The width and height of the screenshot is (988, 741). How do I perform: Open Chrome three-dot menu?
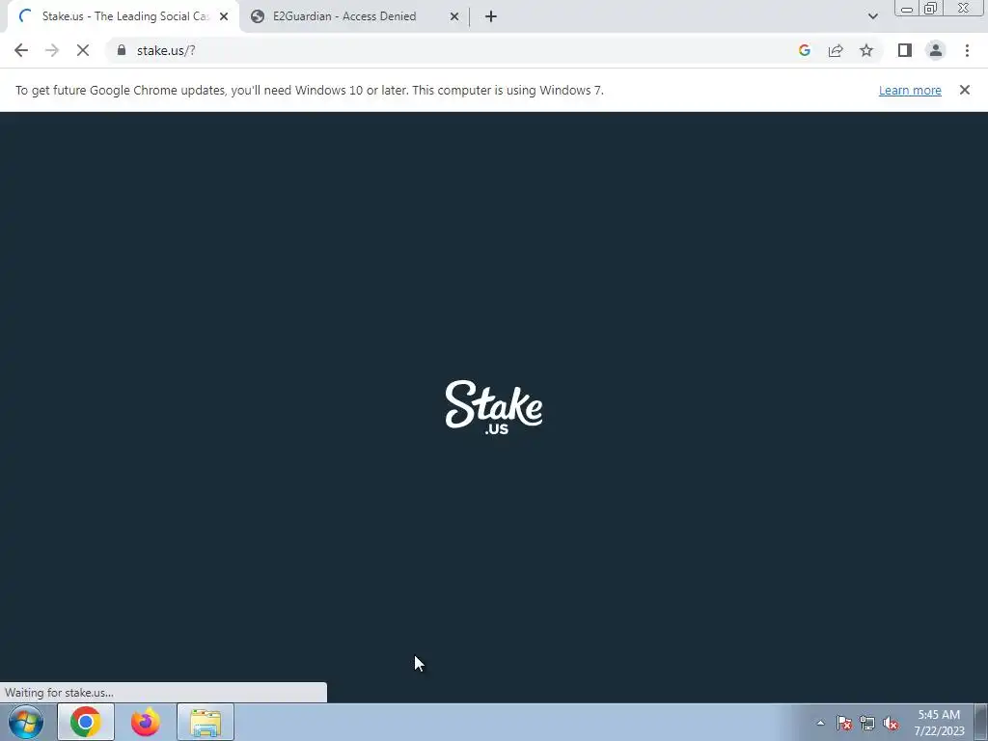coord(967,50)
